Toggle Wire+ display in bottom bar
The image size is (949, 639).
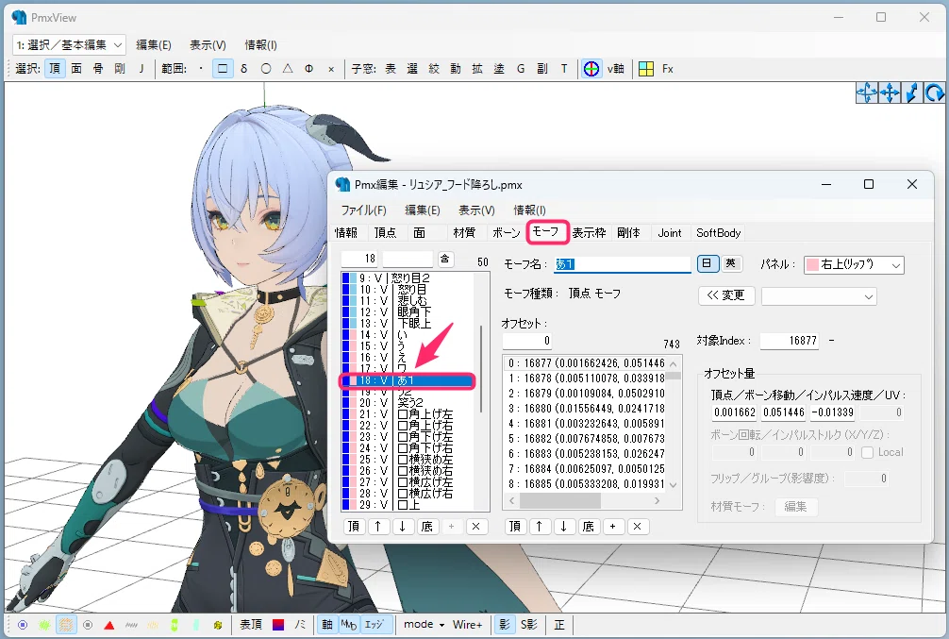coord(467,625)
